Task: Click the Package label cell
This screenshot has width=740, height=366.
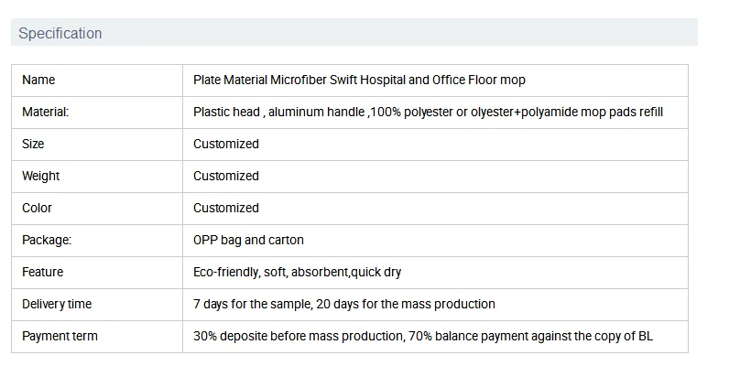Action: (47, 240)
